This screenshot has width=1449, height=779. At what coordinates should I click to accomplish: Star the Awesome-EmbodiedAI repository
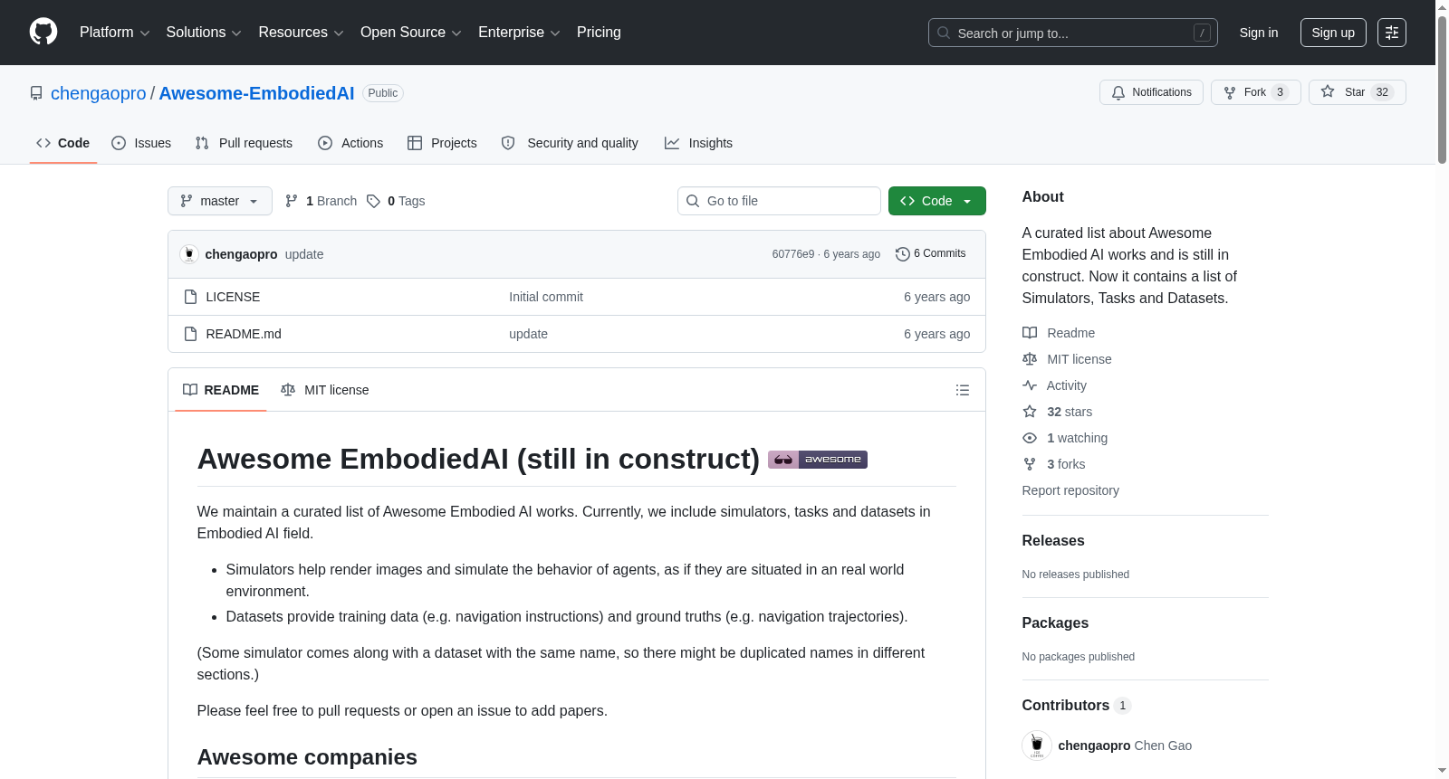1357,92
